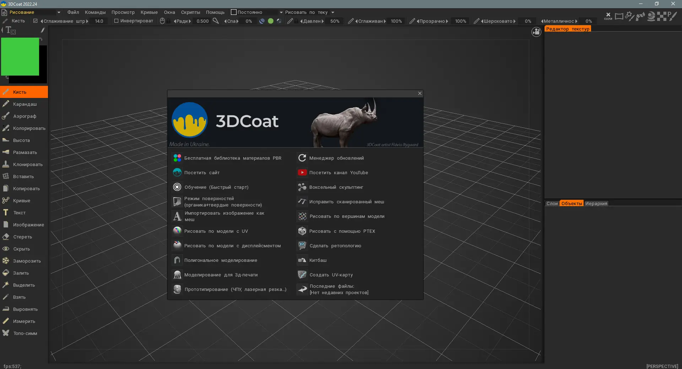This screenshot has height=369, width=682.
Task: Open the camera navigation icon in viewport
Action: [x=536, y=32]
